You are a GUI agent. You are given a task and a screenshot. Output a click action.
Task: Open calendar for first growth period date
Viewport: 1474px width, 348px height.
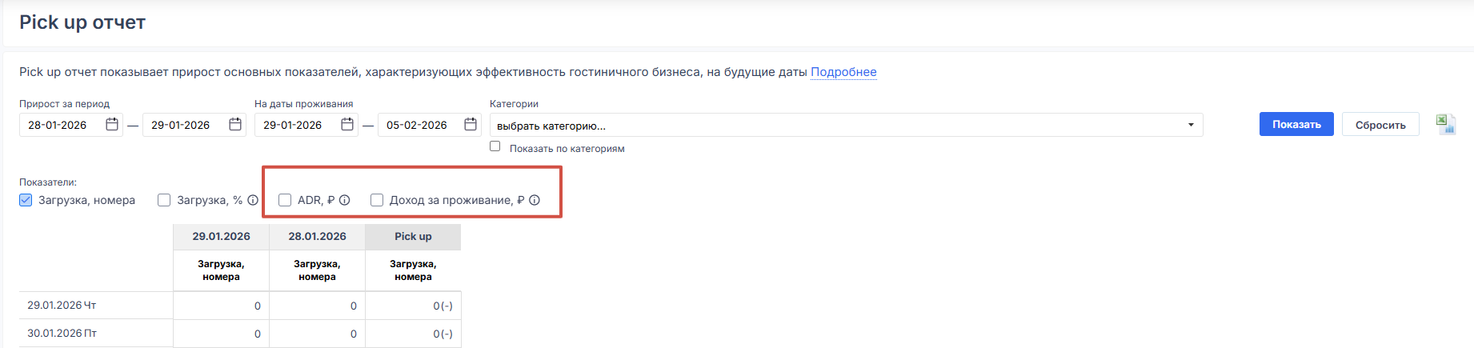[x=112, y=125]
